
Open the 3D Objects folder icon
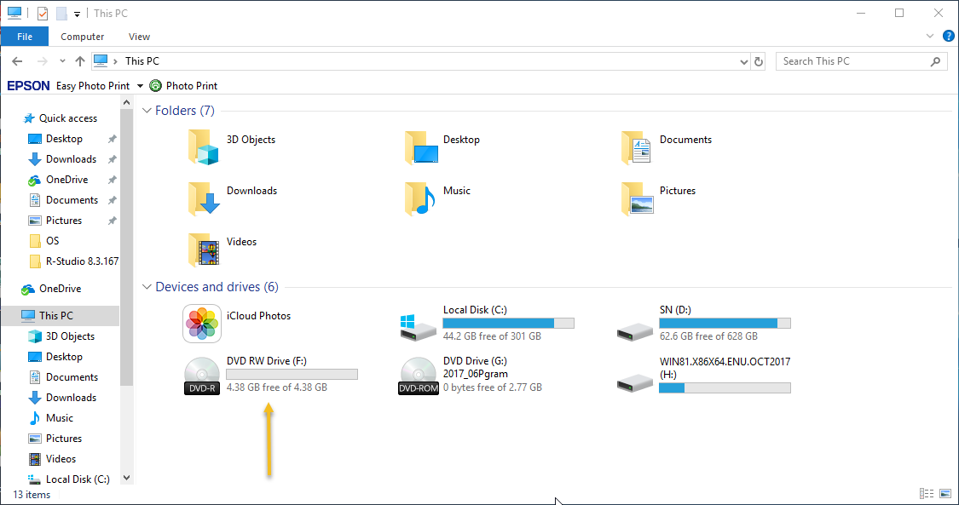[x=204, y=148]
